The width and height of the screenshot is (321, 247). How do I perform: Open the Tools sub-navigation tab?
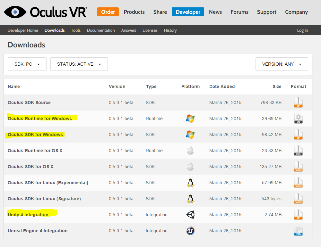click(76, 30)
